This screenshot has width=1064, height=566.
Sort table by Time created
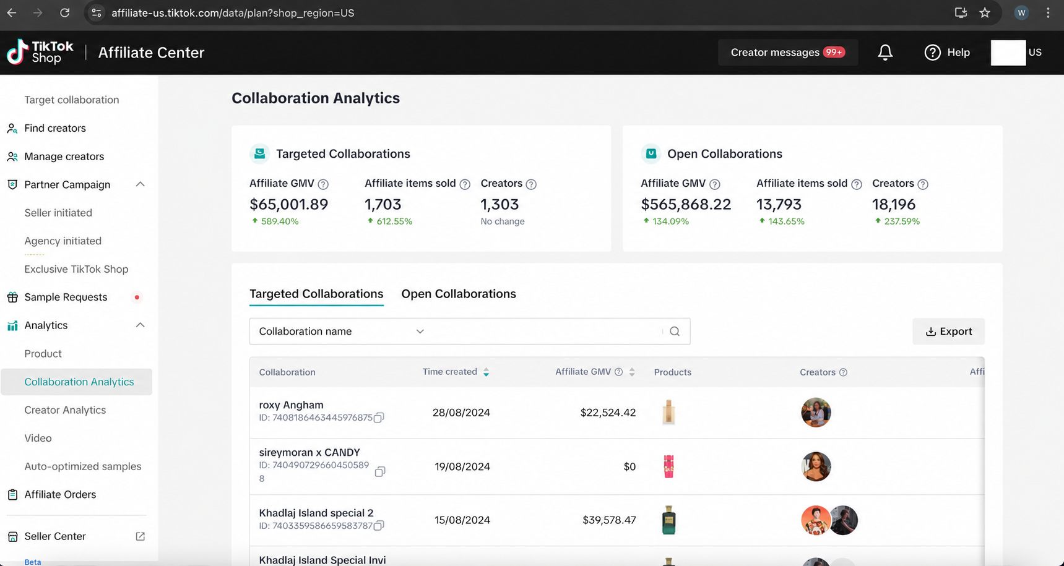tap(486, 372)
